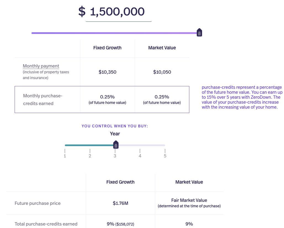Image resolution: width=284 pixels, height=228 pixels.
Task: Click Fixed Growth header in future purchase table
Action: pyautogui.click(x=120, y=182)
